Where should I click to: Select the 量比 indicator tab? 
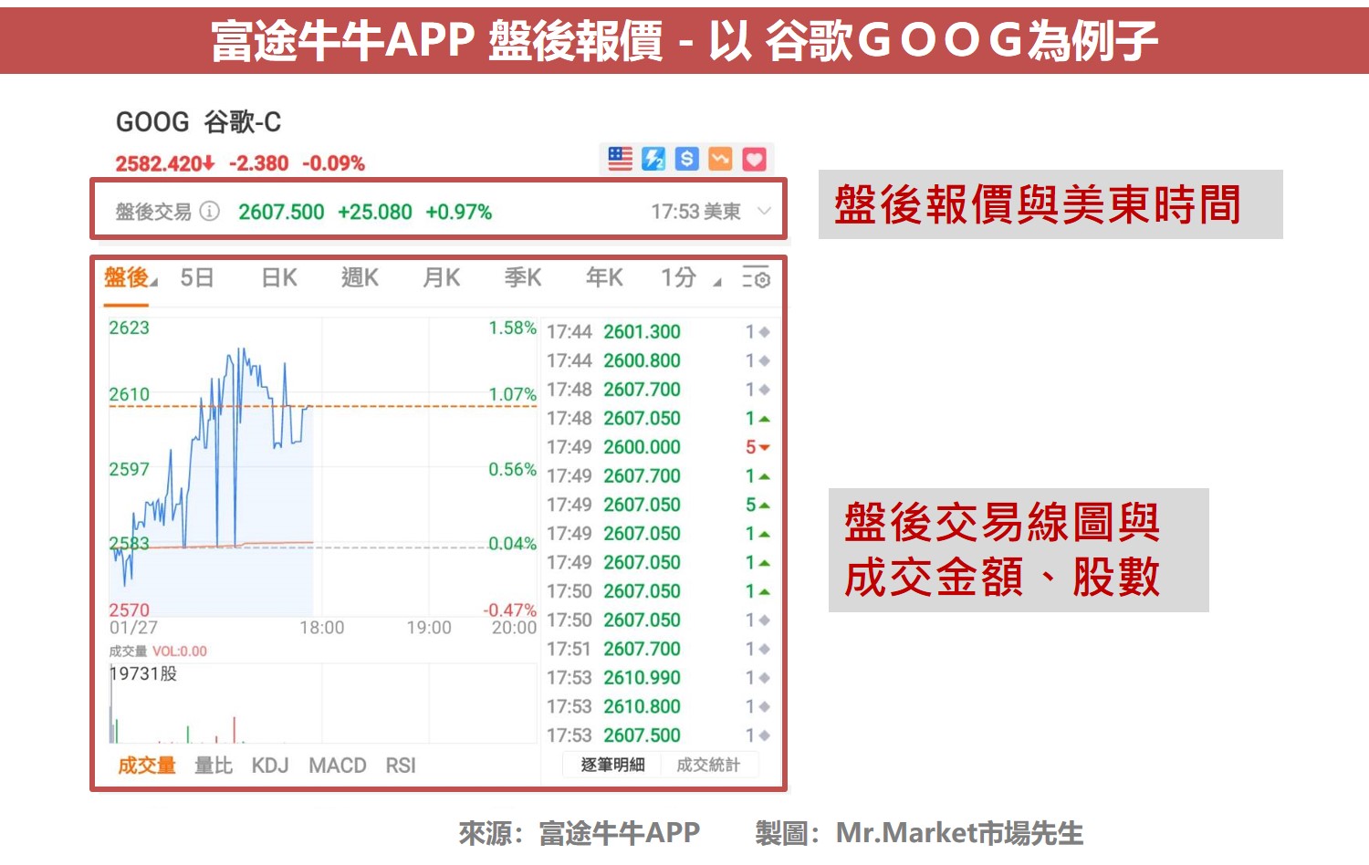click(x=214, y=766)
